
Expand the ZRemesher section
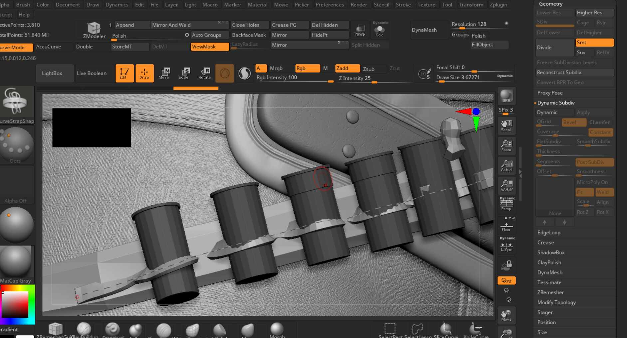[x=550, y=292]
